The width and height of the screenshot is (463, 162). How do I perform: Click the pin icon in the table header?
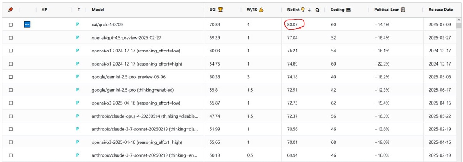11,10
